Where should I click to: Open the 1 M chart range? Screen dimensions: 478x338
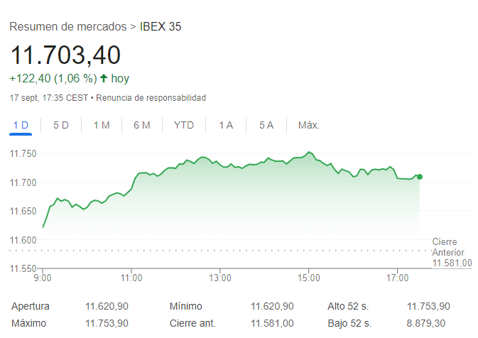tap(102, 126)
